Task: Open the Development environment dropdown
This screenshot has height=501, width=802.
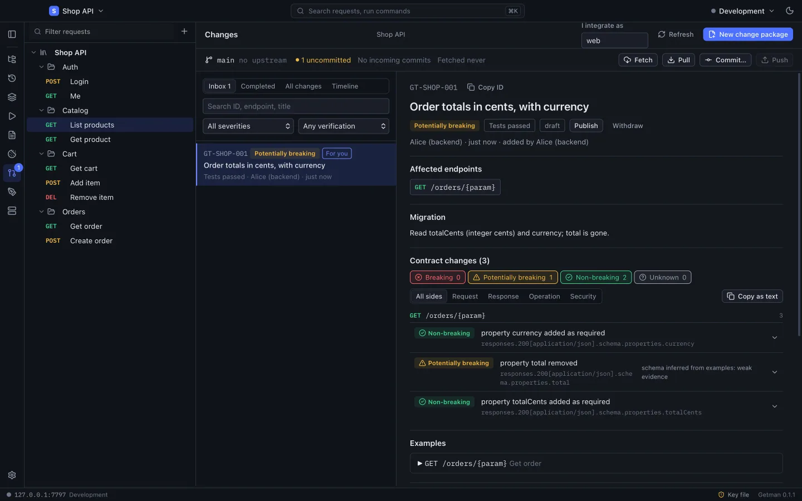Action: pos(742,11)
